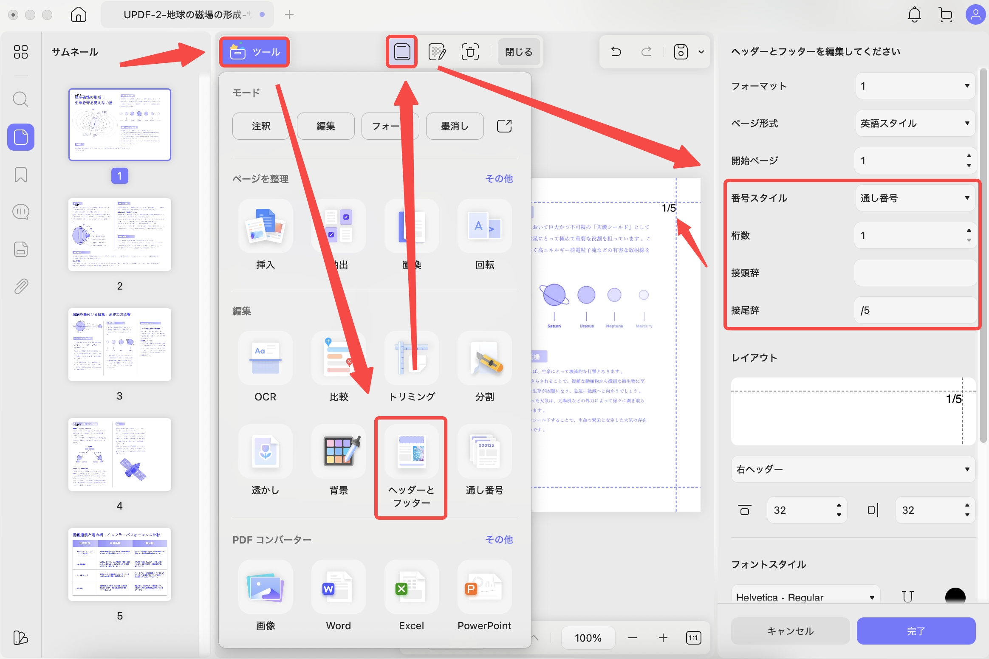Screen dimensions: 989x659
Task: Open the number style 通し番号 dropdown
Action: [x=915, y=198]
